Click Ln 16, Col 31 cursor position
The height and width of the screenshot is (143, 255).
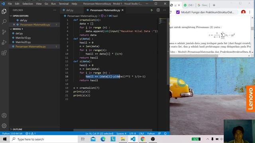99,133
